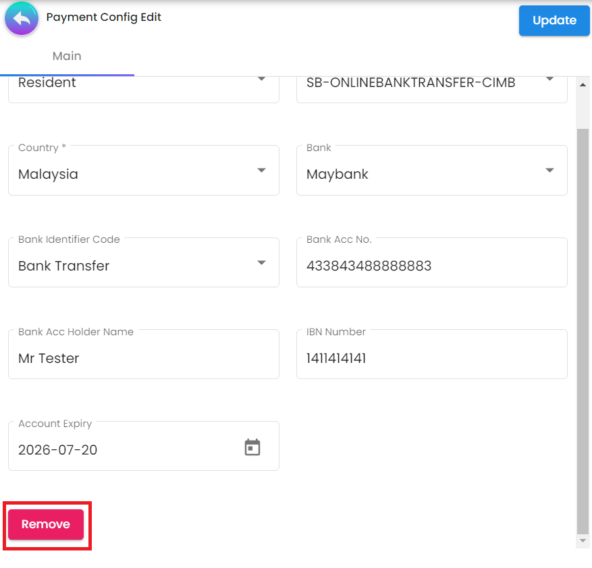The height and width of the screenshot is (568, 592).
Task: Click the vertical scrollbar thumb
Action: coord(583,331)
